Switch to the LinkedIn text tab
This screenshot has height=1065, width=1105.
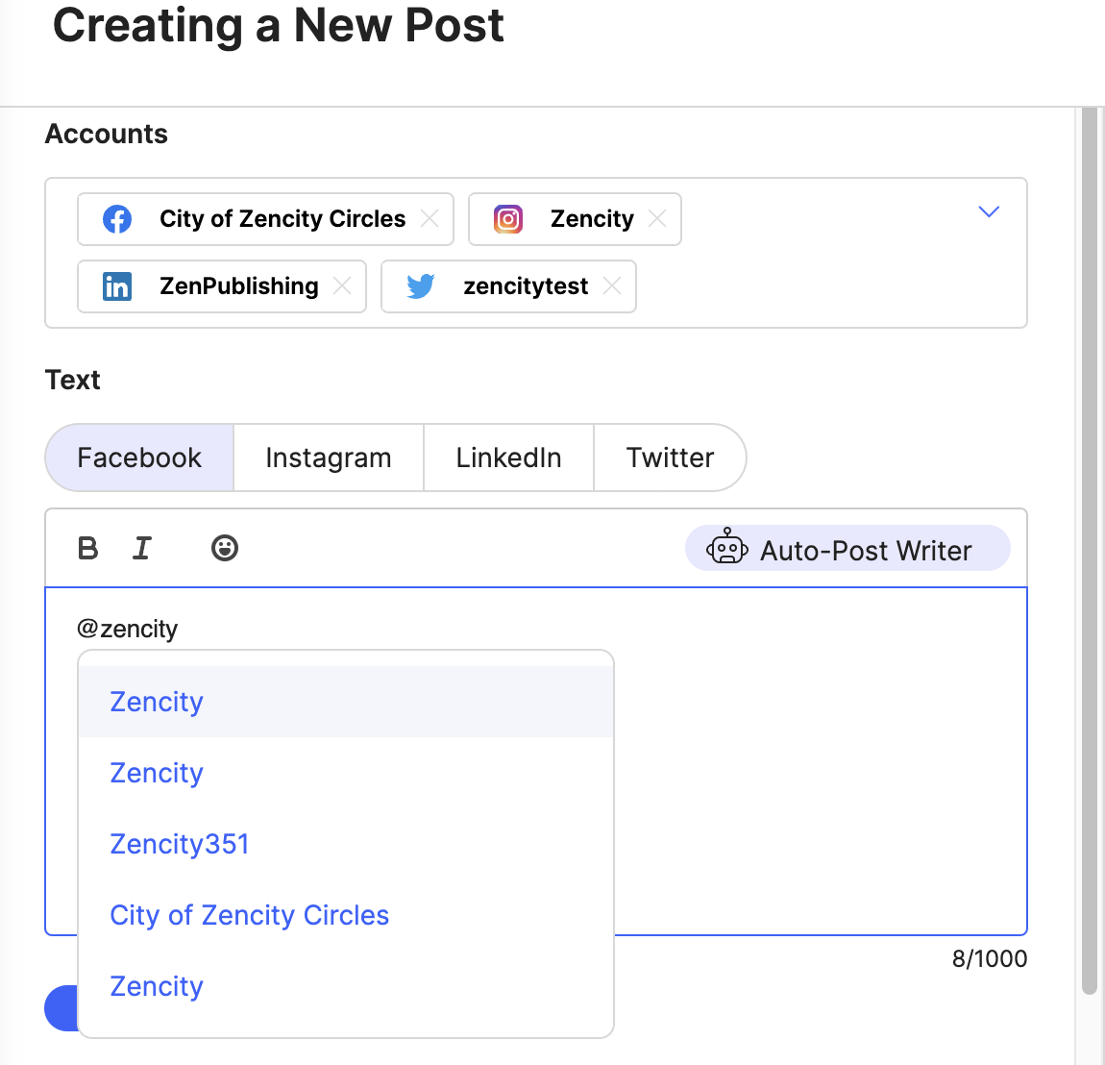[509, 458]
